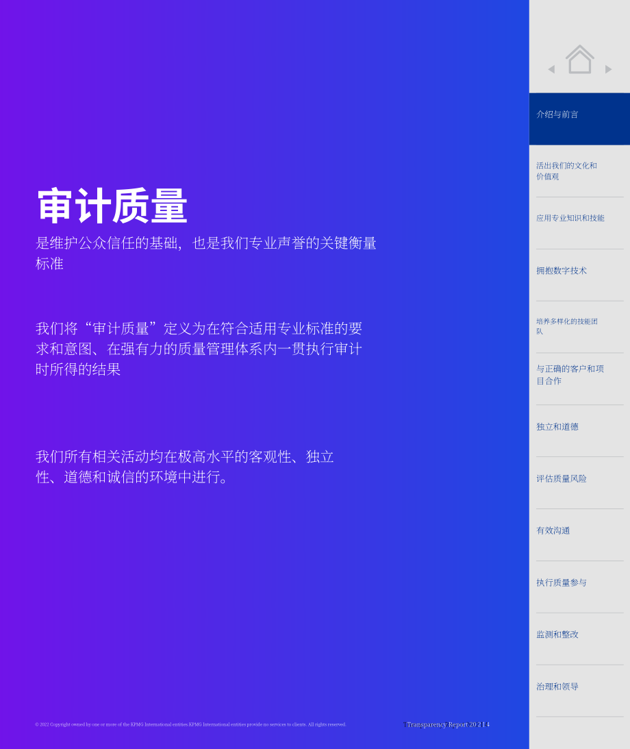Viewport: 630px width, 749px height.
Task: Click the 审计质量 heading
Action: 112,206
